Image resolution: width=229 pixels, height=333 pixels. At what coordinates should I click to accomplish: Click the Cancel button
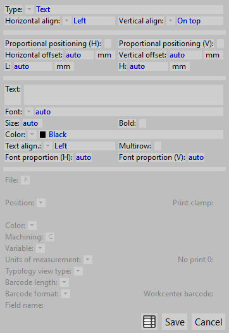208,322
